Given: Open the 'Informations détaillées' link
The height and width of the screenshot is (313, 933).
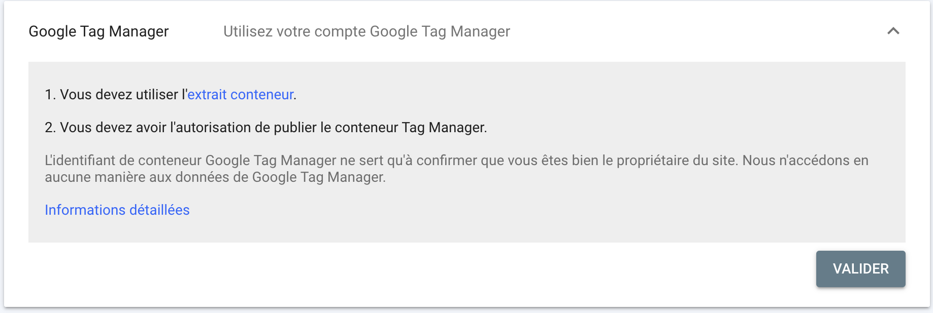Looking at the screenshot, I should (117, 210).
